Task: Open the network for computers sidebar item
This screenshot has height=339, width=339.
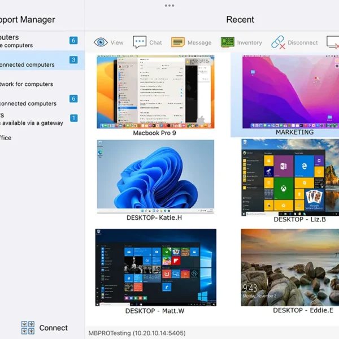Action: pyautogui.click(x=27, y=84)
